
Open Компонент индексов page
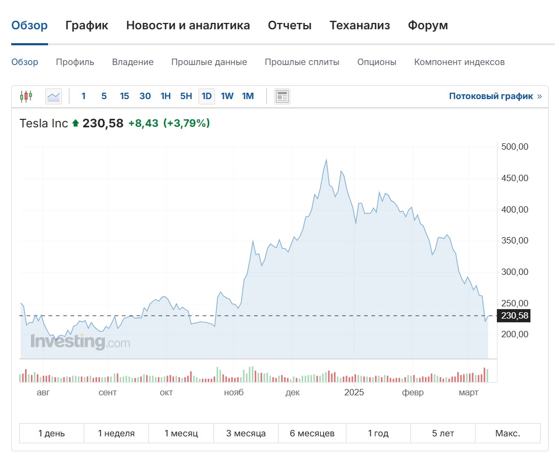[x=459, y=62]
